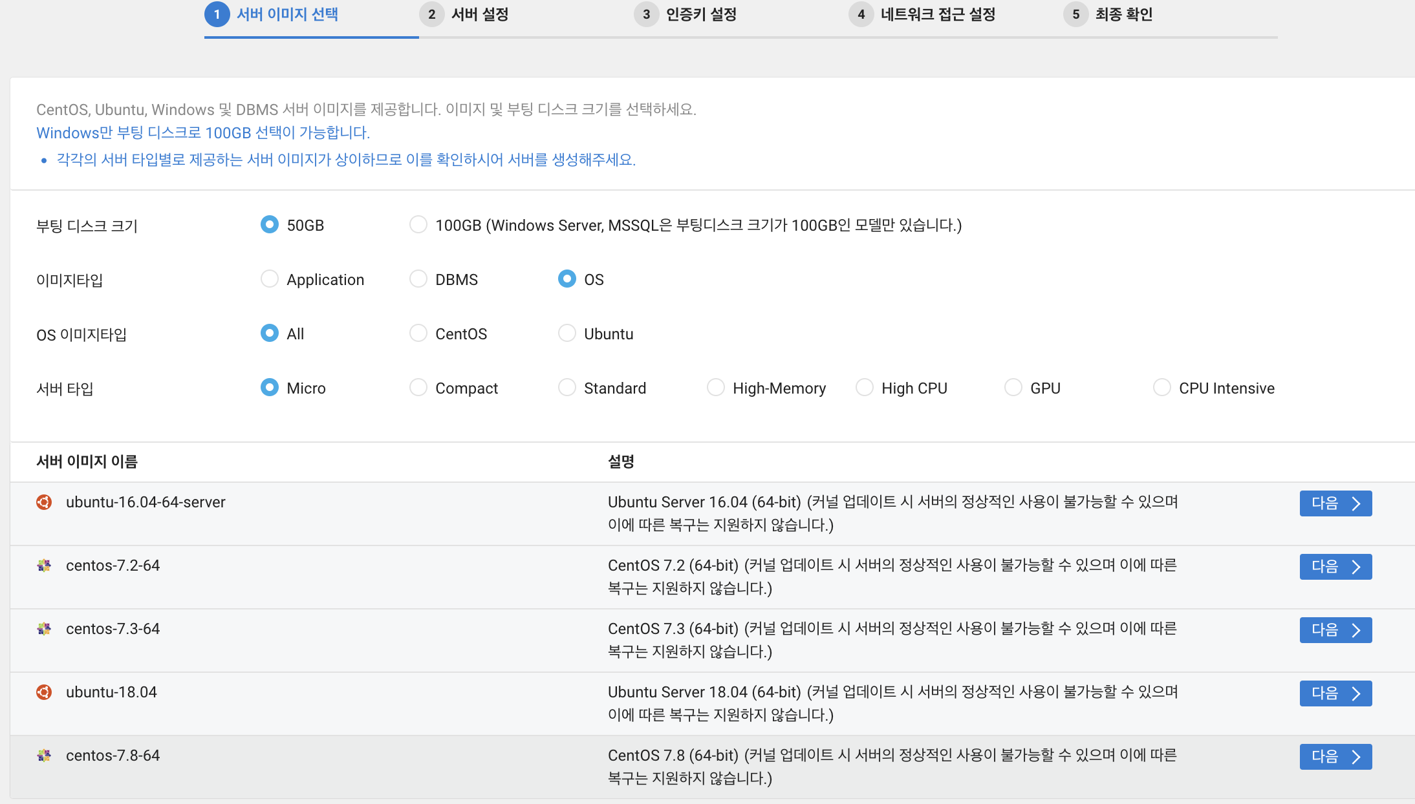Select the GPU server type radio

(x=1013, y=388)
